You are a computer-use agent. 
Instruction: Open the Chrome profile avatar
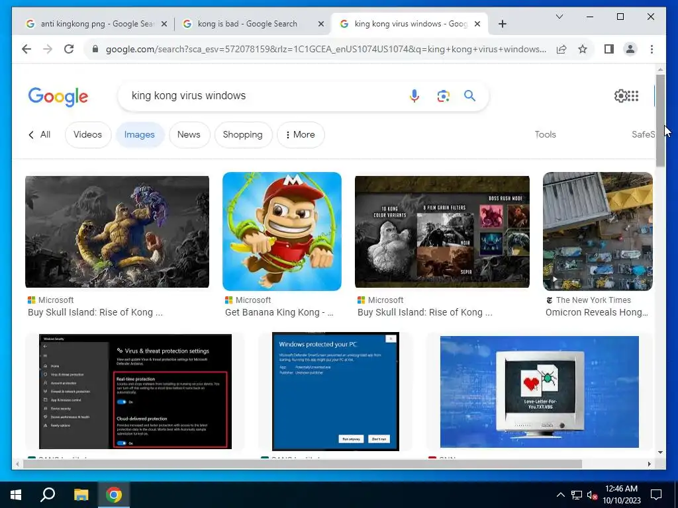[630, 49]
